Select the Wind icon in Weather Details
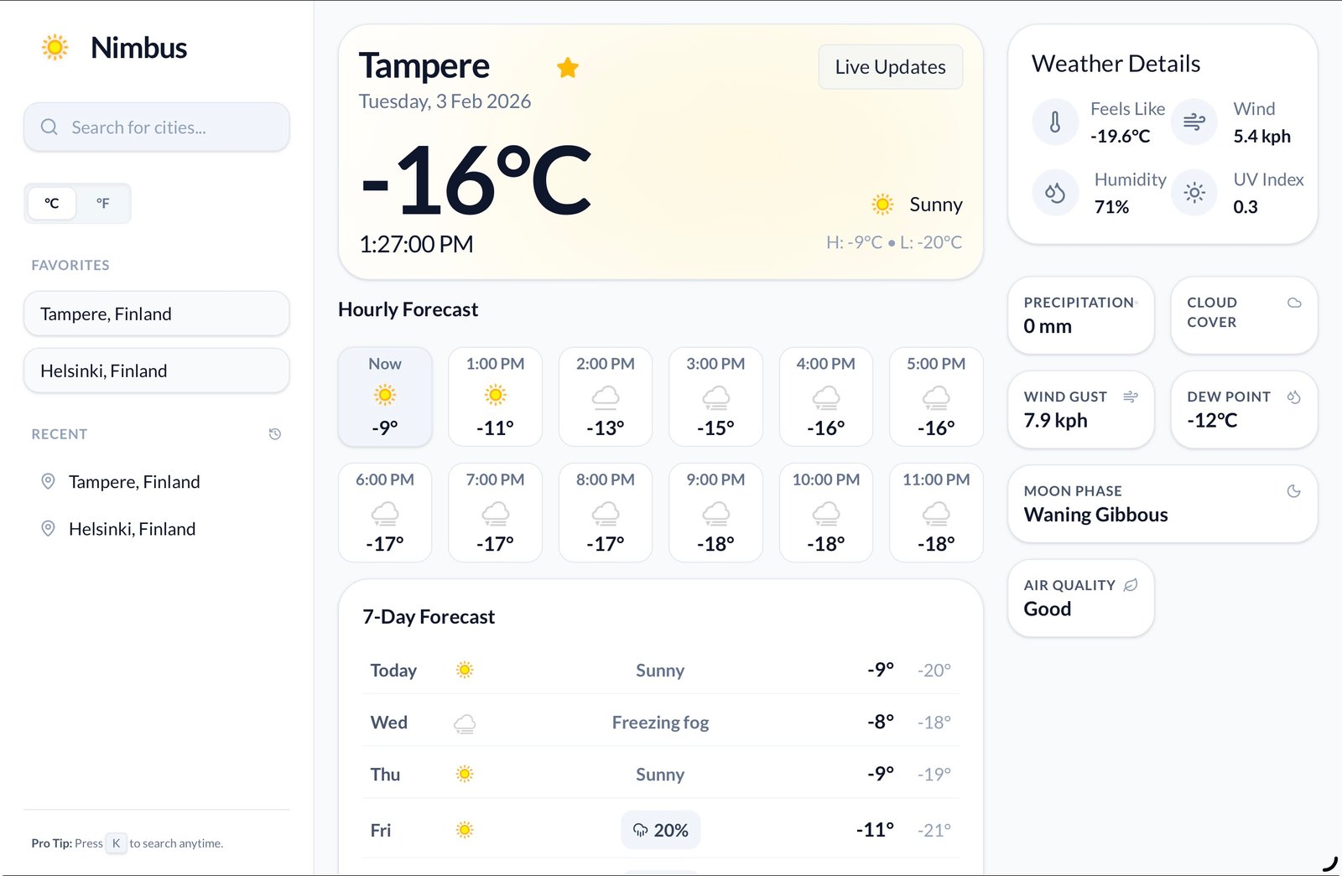1342x876 pixels. (x=1194, y=122)
